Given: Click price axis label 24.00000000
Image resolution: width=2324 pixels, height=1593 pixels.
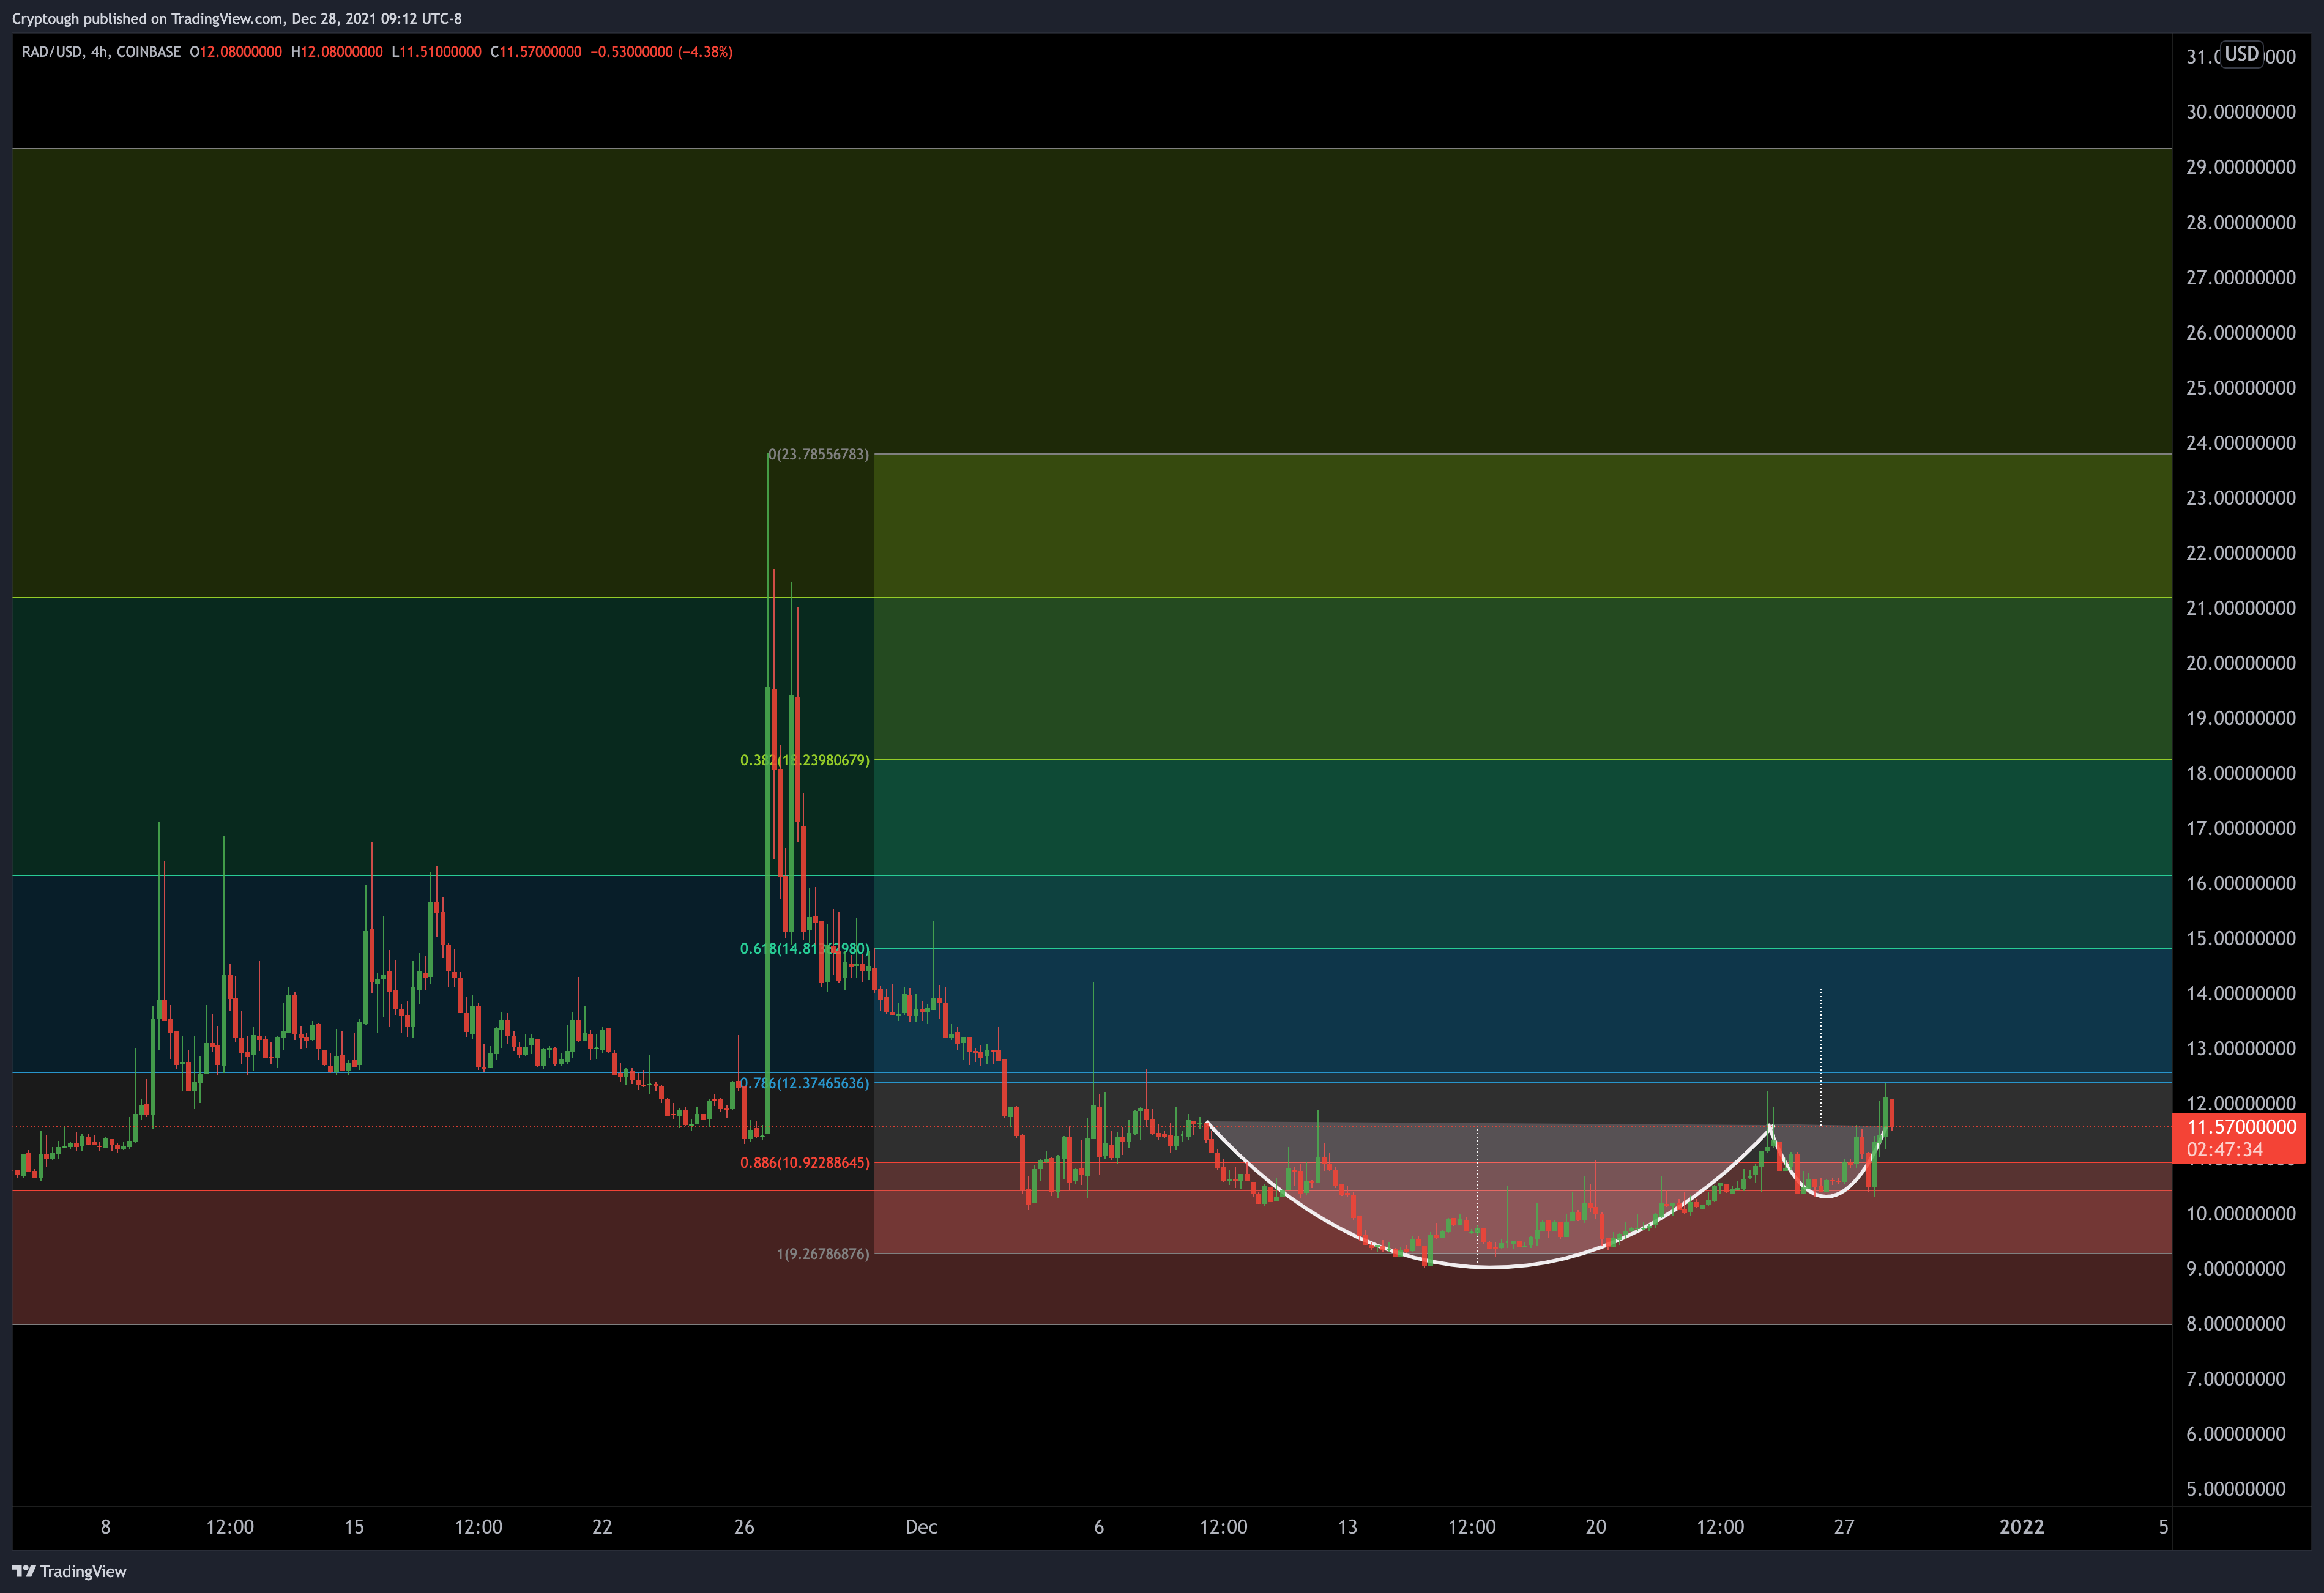Looking at the screenshot, I should (x=2241, y=442).
